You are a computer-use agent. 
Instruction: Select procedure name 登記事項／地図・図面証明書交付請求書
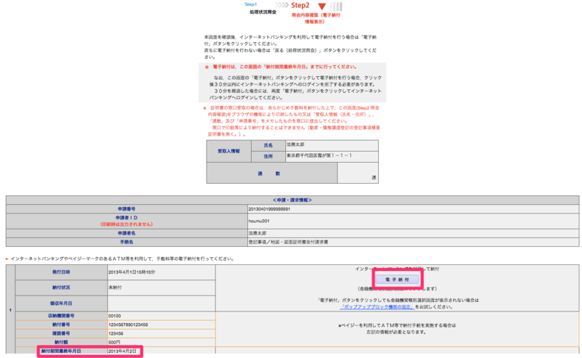pos(288,242)
